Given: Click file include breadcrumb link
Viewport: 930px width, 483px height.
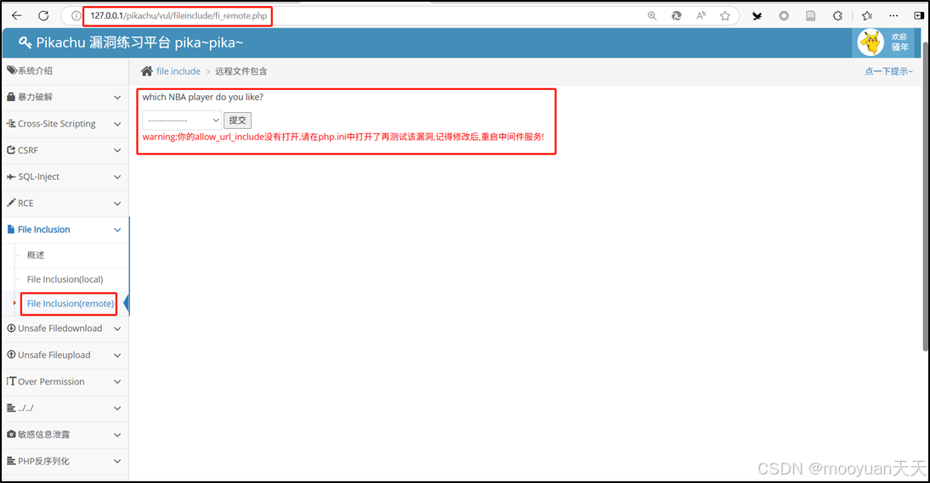Looking at the screenshot, I should [178, 71].
